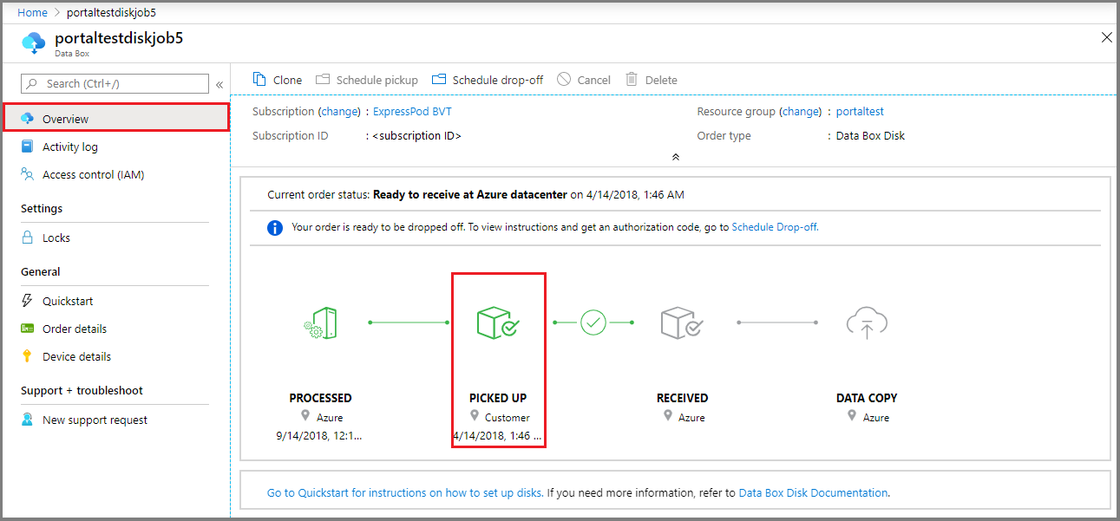Screen dimensions: 1120x521
Task: Click the location pin under PROCESSED
Action: coord(305,417)
